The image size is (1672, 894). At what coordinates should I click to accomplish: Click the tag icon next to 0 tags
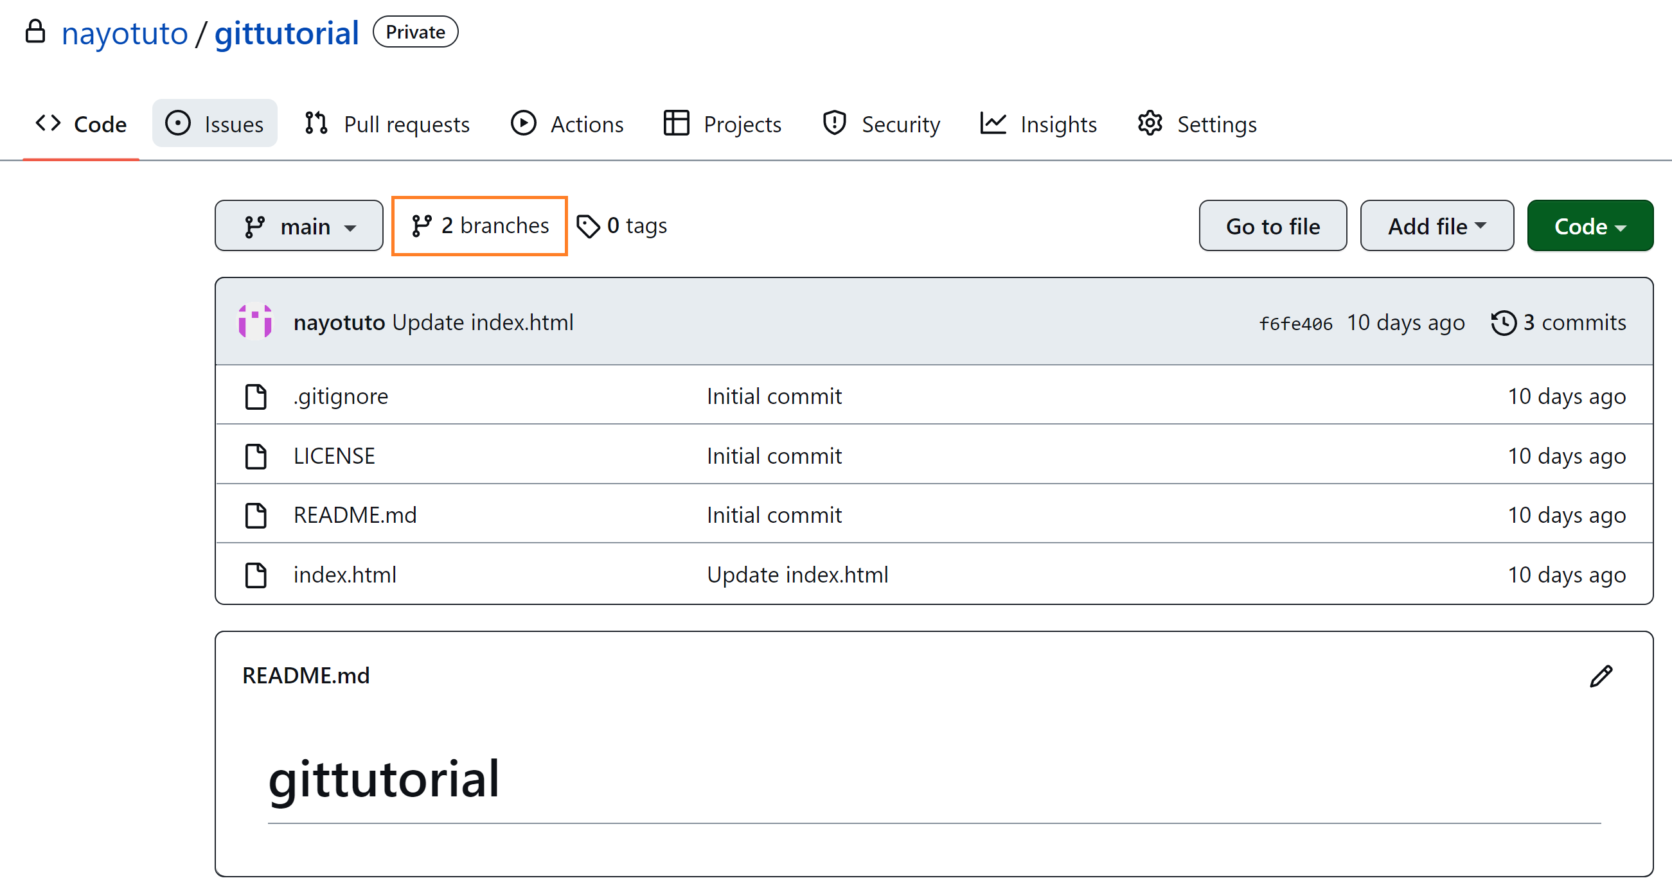[x=588, y=227]
